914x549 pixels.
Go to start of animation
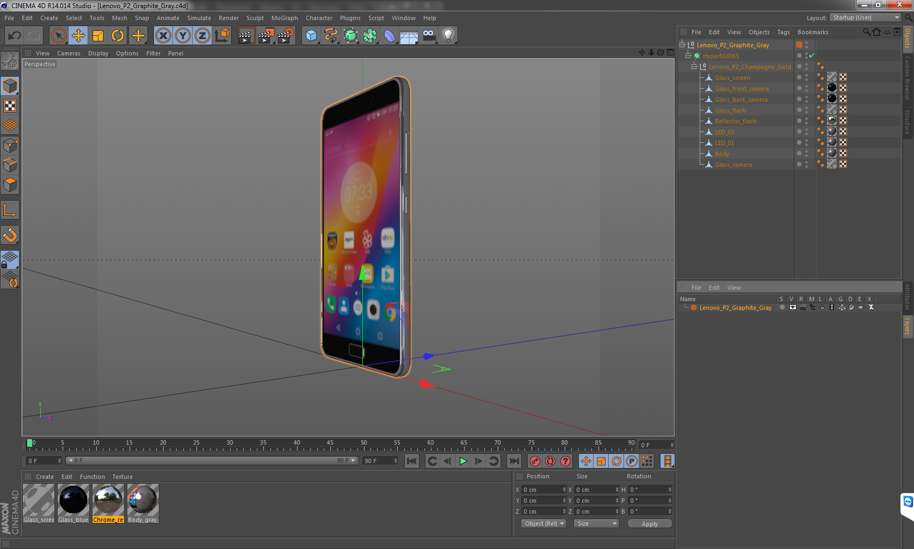click(412, 461)
